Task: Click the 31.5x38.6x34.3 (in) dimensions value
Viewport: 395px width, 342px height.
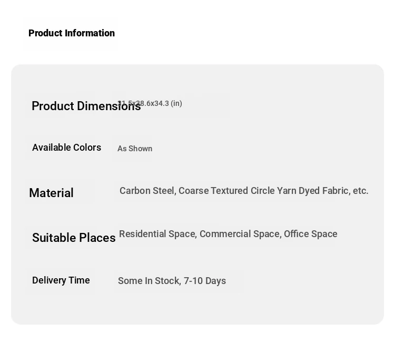Action: pos(150,103)
